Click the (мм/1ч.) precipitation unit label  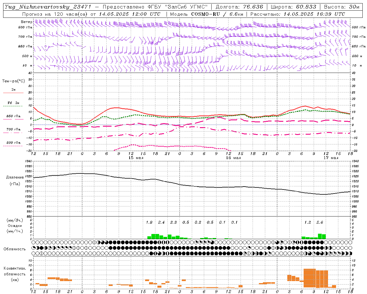coord(15,231)
